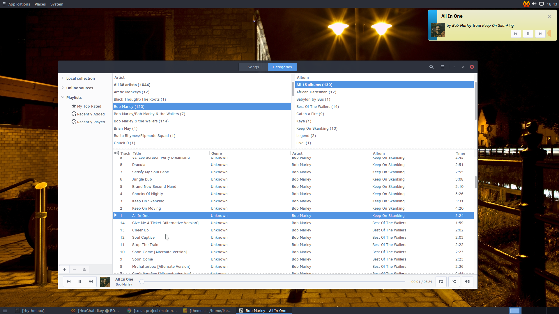Click the orange X tray icon
This screenshot has height=314, width=559.
coord(526,4)
